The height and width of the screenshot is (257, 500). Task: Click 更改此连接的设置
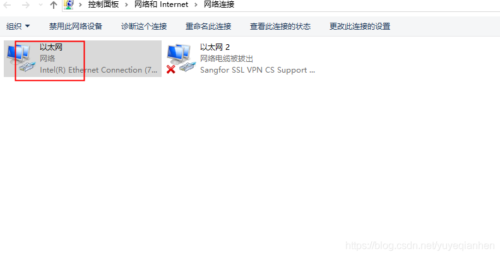[x=360, y=26]
